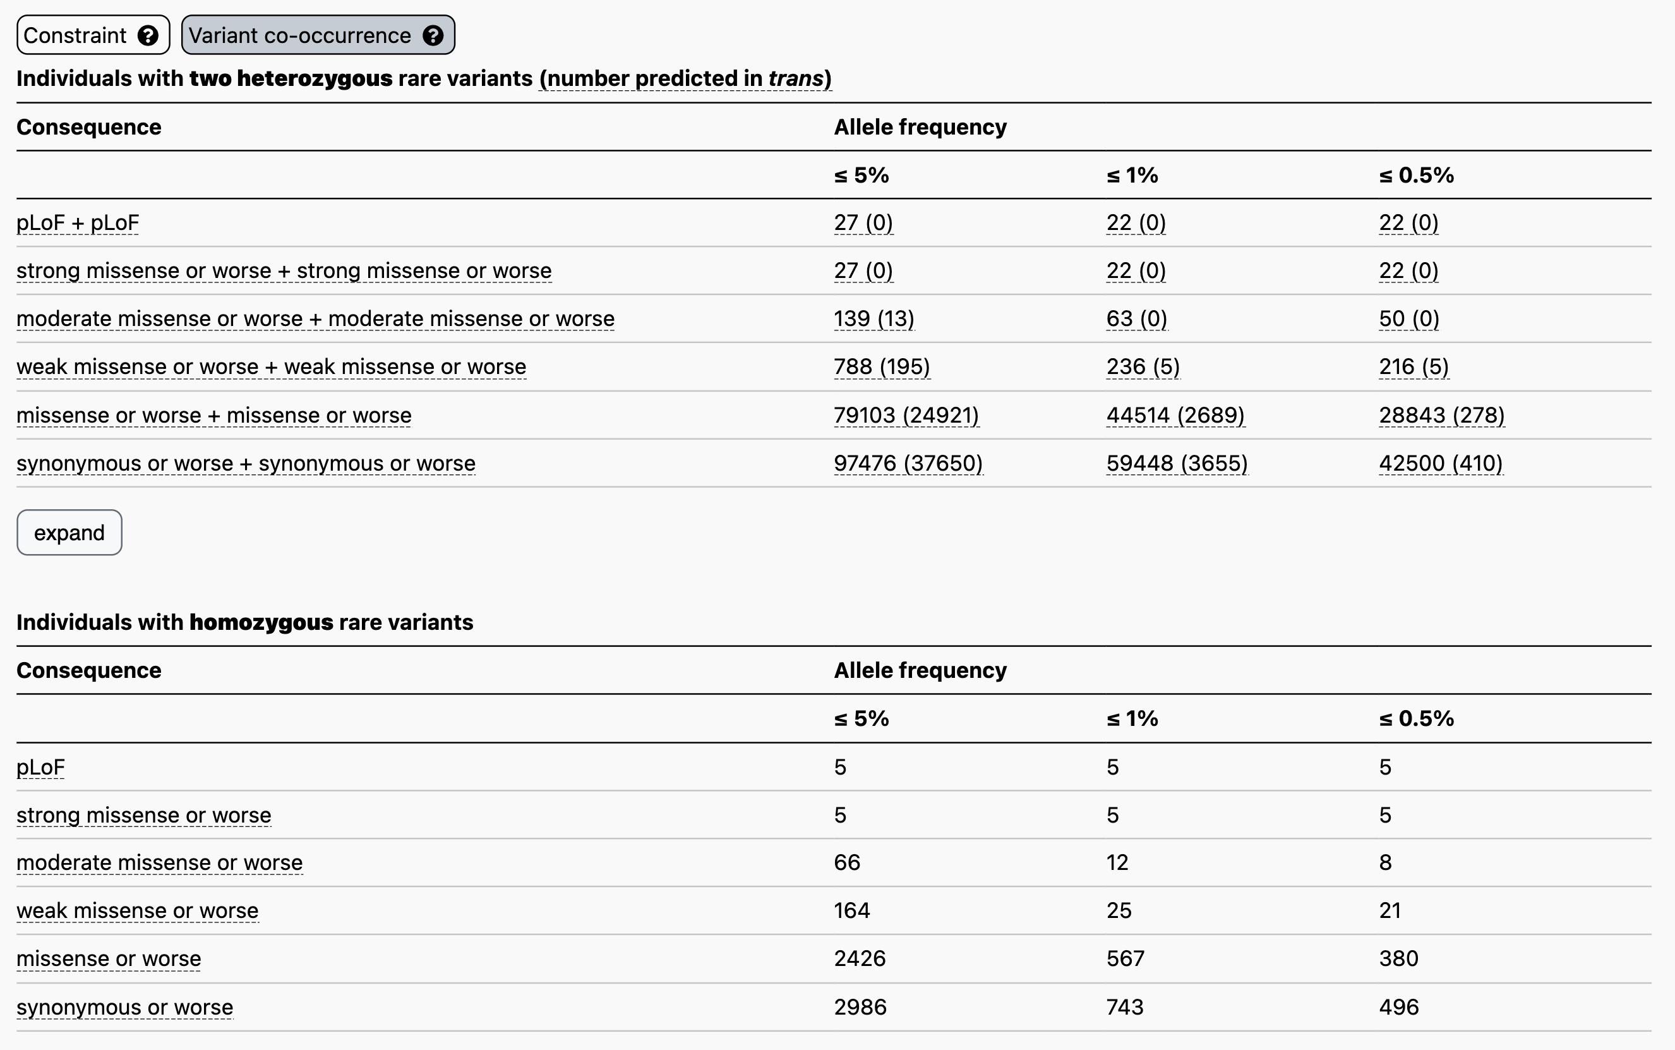The width and height of the screenshot is (1675, 1050).
Task: Click the '42500 (410)' synonymous count
Action: tap(1441, 463)
